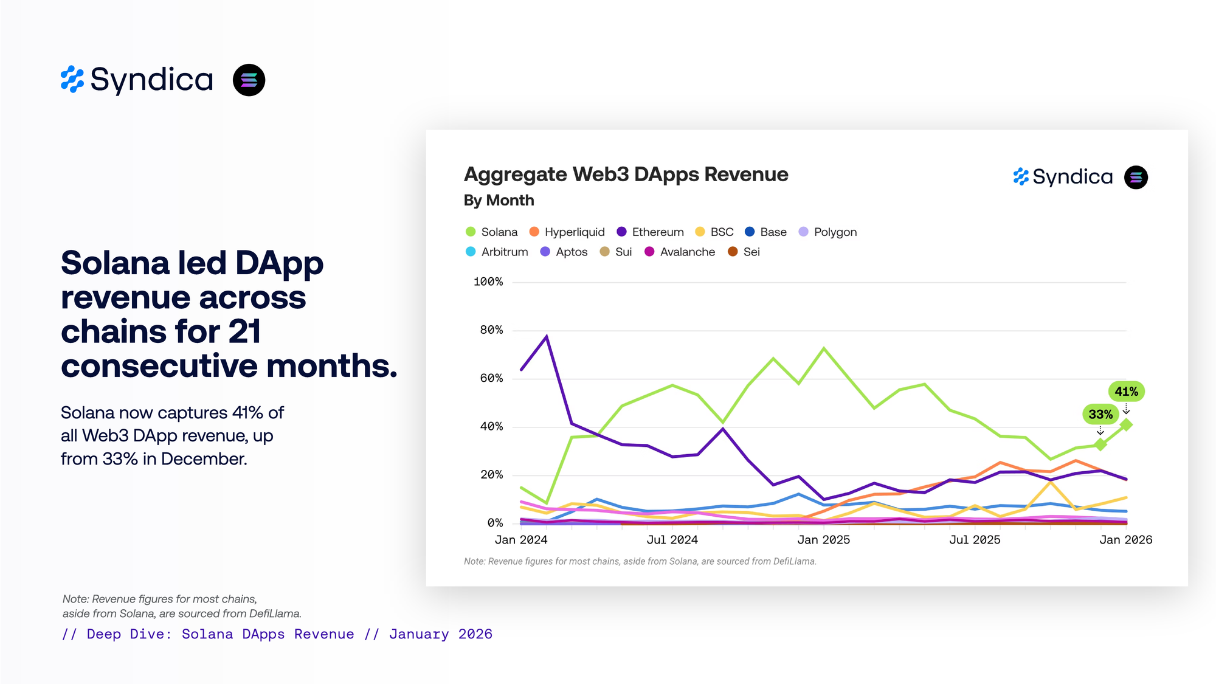Click the Aggregate Web3 DApps Revenue title

tap(626, 174)
